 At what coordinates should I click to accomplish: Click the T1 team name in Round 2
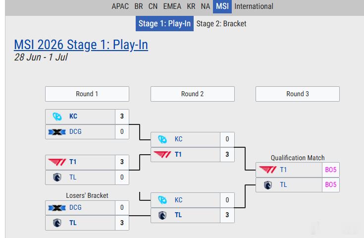tap(178, 154)
